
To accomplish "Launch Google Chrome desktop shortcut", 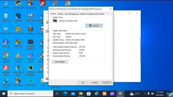I will pos(6,57).
